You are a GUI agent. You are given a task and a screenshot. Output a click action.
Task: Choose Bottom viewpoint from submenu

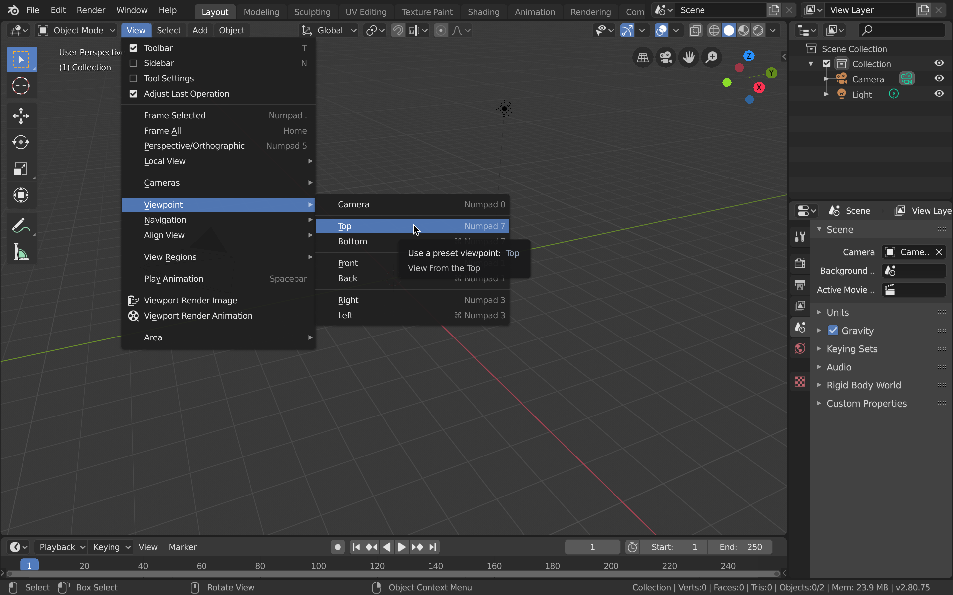412,242
